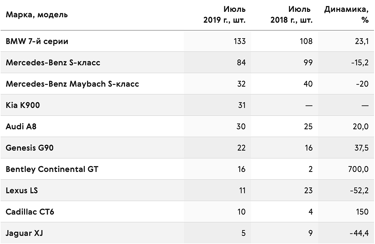The image size is (375, 244).
Task: Select the Lexus LS row label
Action: [22, 191]
